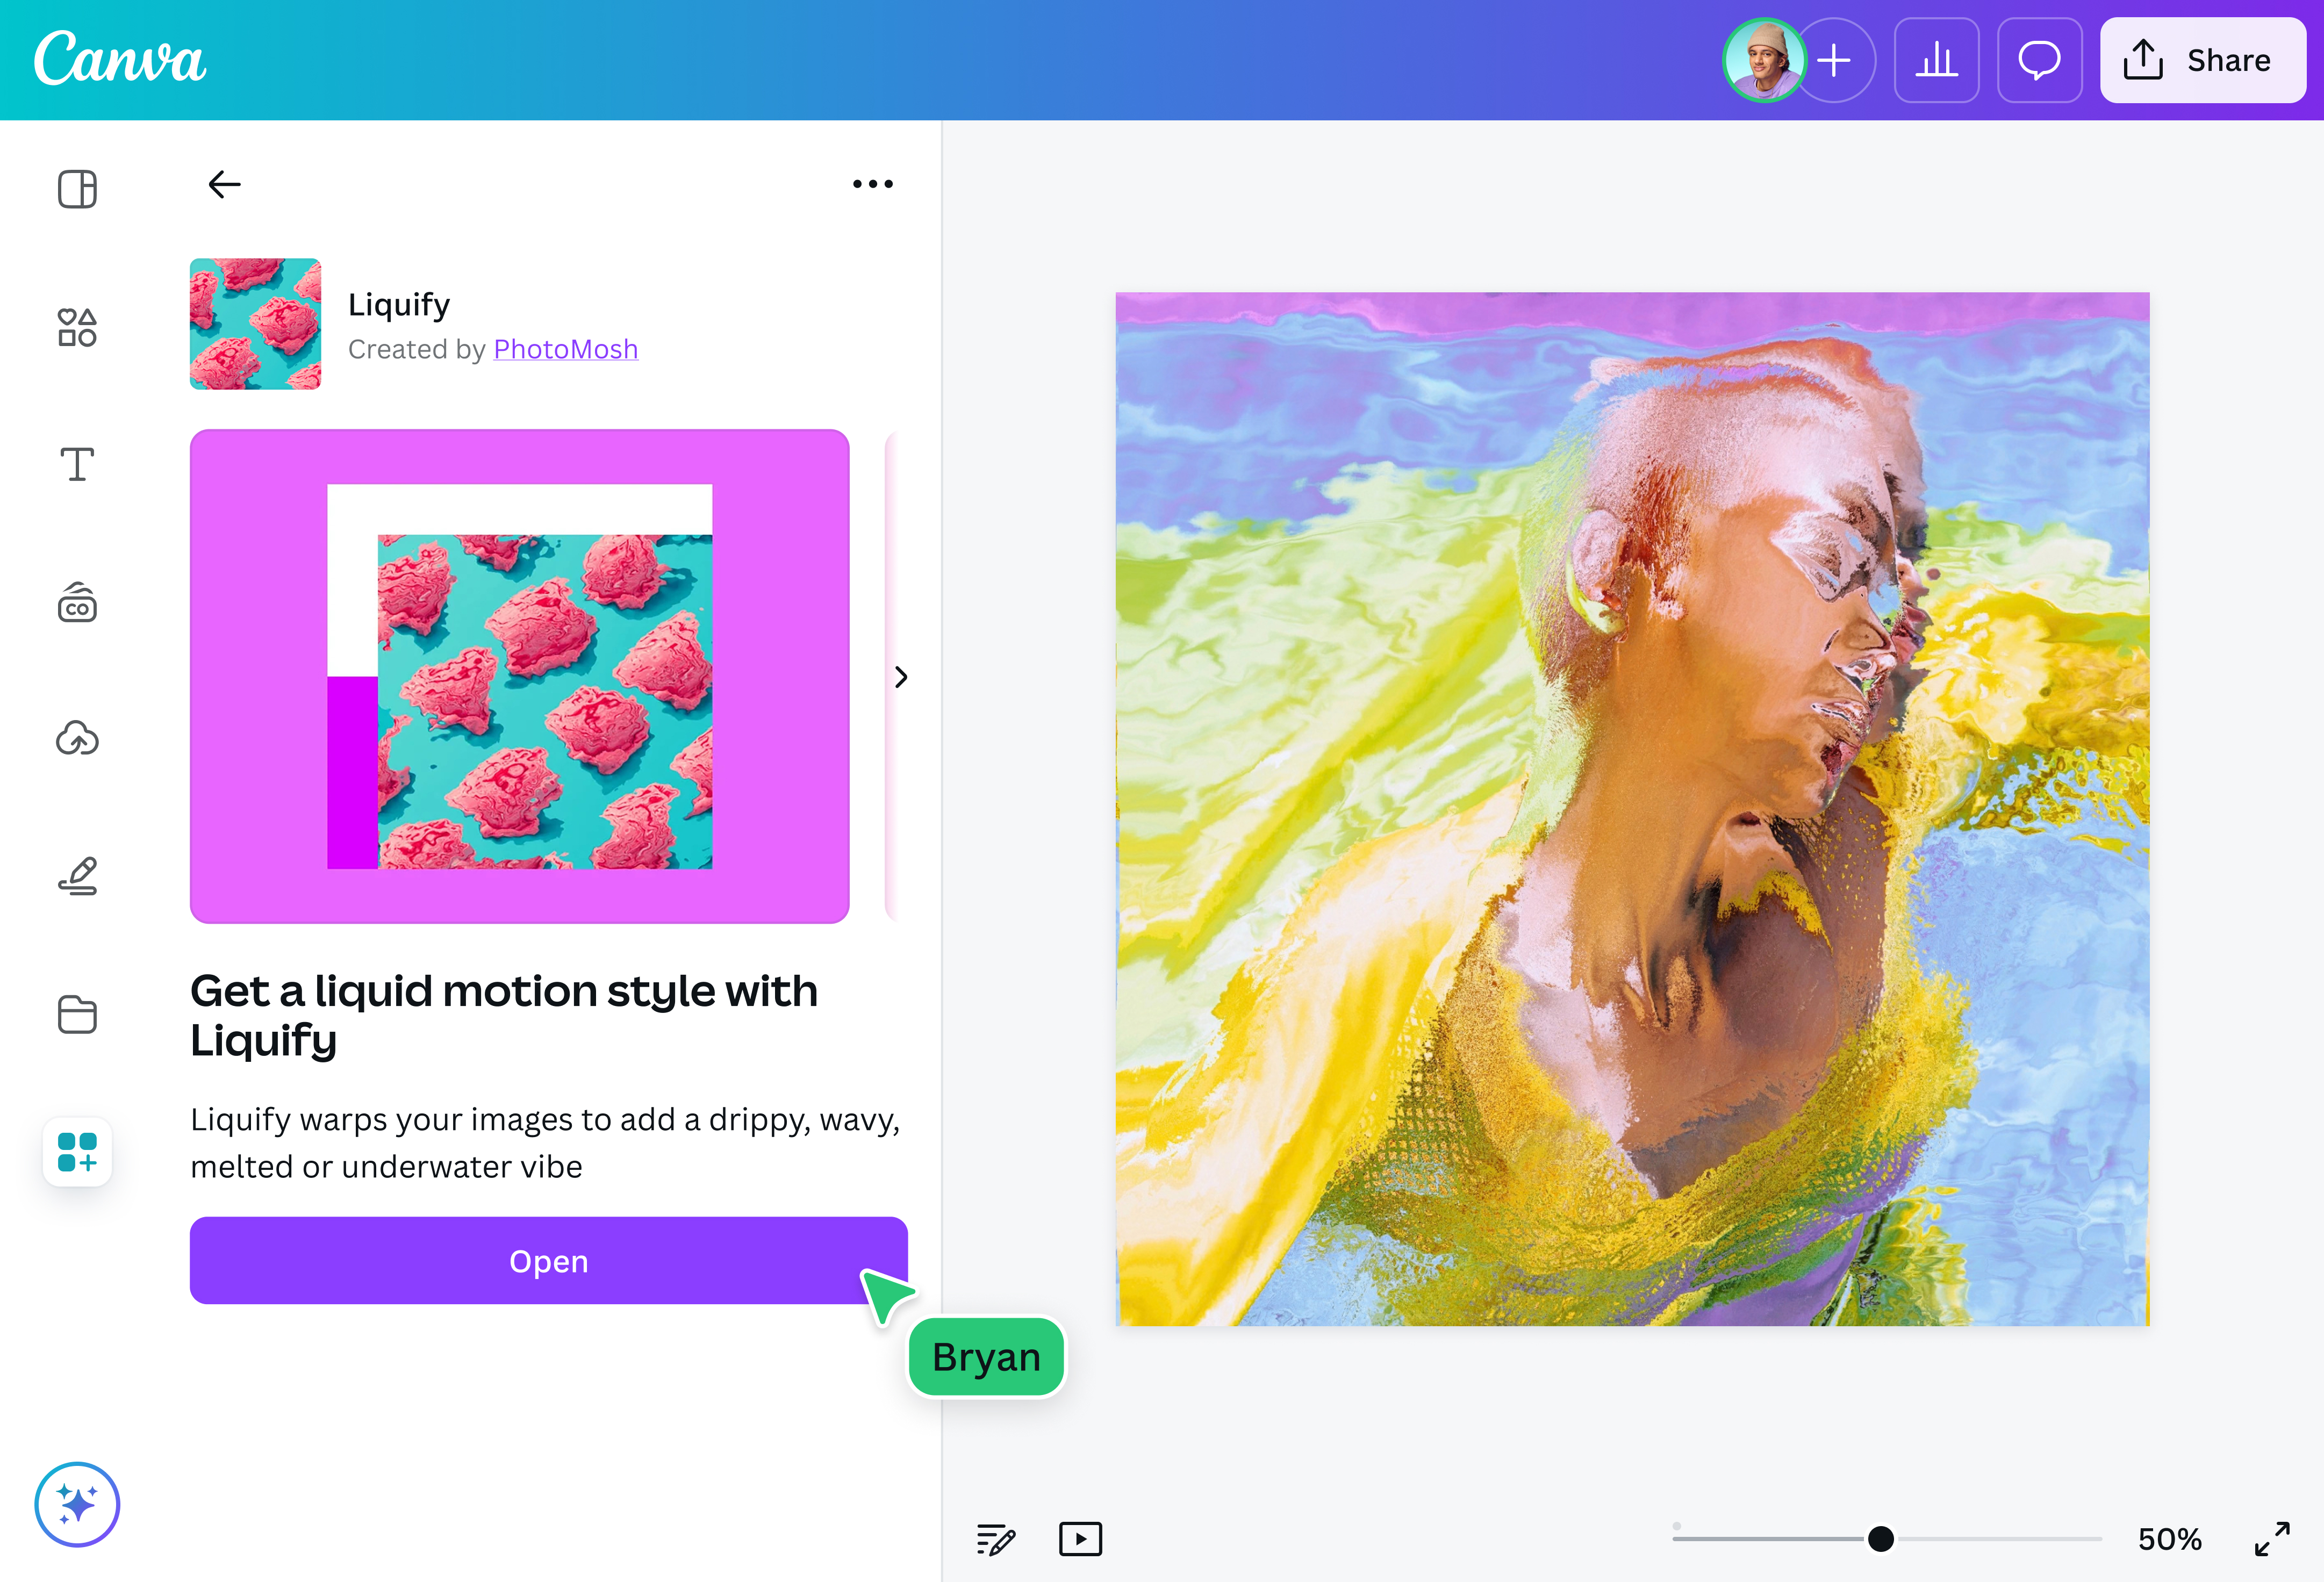Show next preview with the chevron arrow
2324x1582 pixels.
(901, 677)
